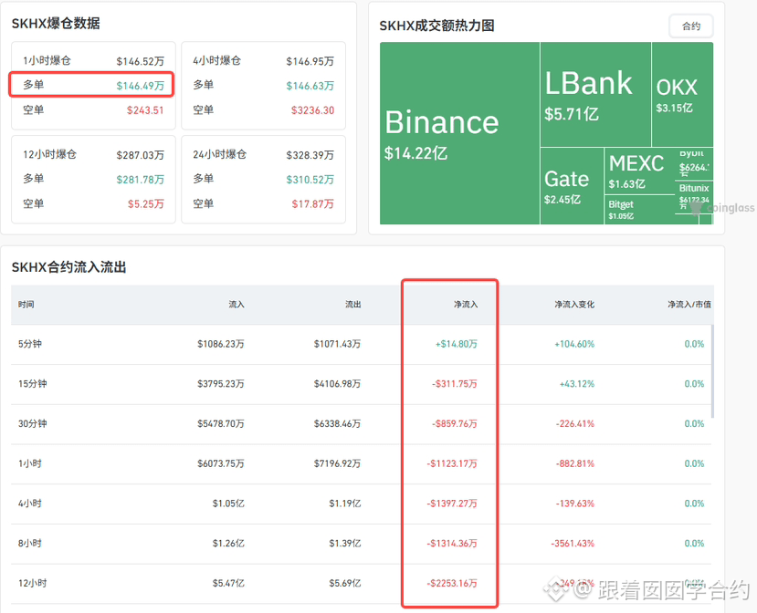Viewport: 757px width, 613px height.
Task: Click the SKHX爆仓数据 heading
Action: click(56, 23)
